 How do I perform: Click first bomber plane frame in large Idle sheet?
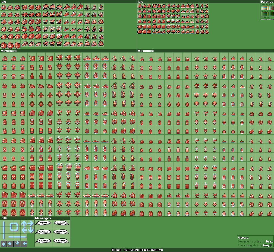(x=45, y=14)
